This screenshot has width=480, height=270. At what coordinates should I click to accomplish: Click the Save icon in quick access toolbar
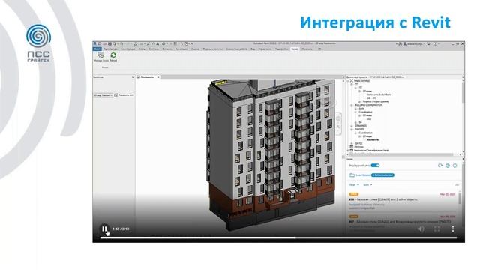point(109,44)
